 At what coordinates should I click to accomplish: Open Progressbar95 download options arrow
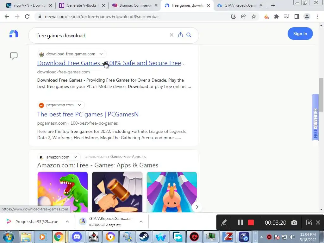pos(67,221)
